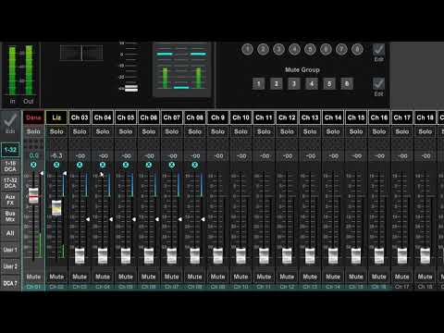The width and height of the screenshot is (444, 333).
Task: Click the cyan X icon on Ch 08
Action: point(195,165)
